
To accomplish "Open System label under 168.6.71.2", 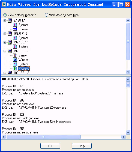I will [23, 38].
